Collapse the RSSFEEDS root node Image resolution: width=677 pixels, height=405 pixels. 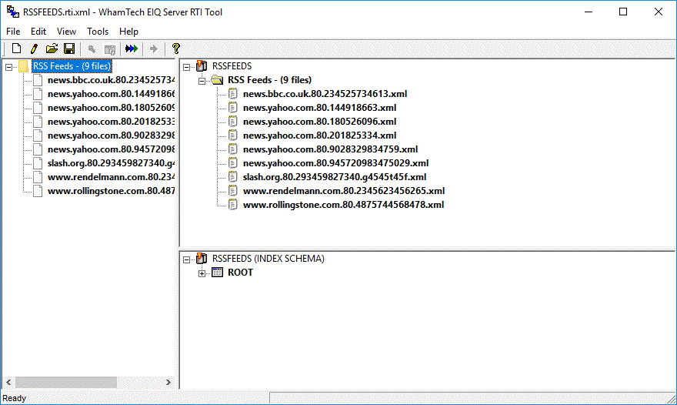[186, 67]
